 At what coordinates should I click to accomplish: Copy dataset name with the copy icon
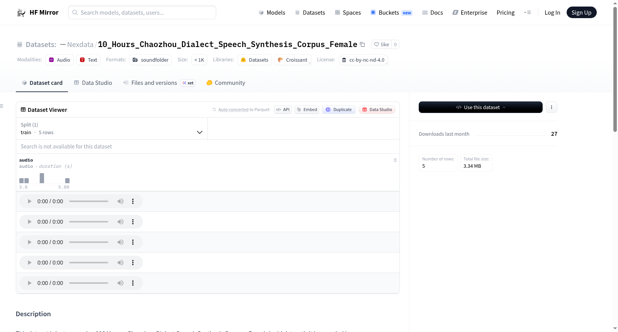click(x=362, y=44)
